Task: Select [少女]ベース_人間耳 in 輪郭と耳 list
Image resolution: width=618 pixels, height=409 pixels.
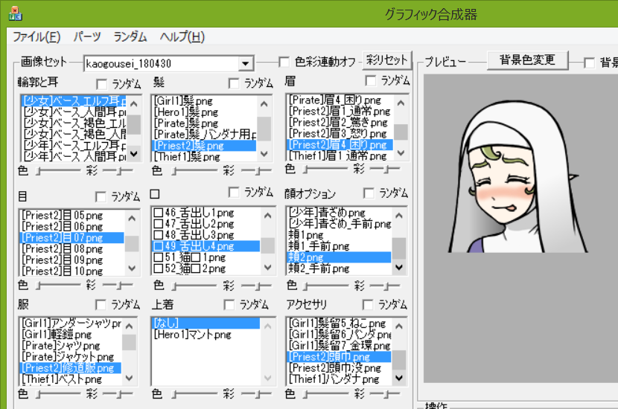Action: click(x=74, y=112)
